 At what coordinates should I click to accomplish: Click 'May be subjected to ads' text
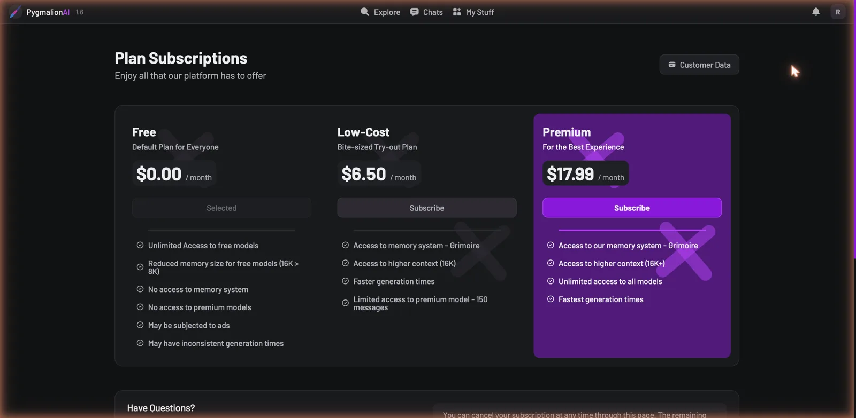189,325
